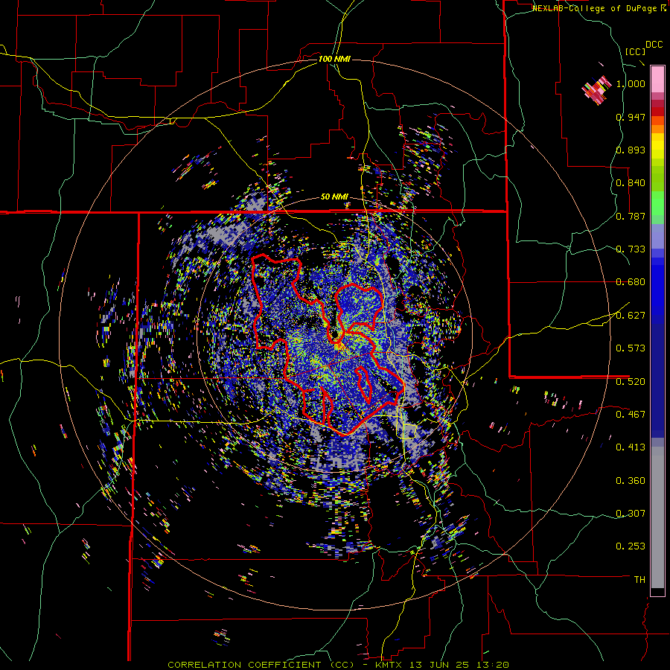Viewport: 670px width, 670px height.
Task: Select the DCC label above the color scale
Action: tap(654, 45)
